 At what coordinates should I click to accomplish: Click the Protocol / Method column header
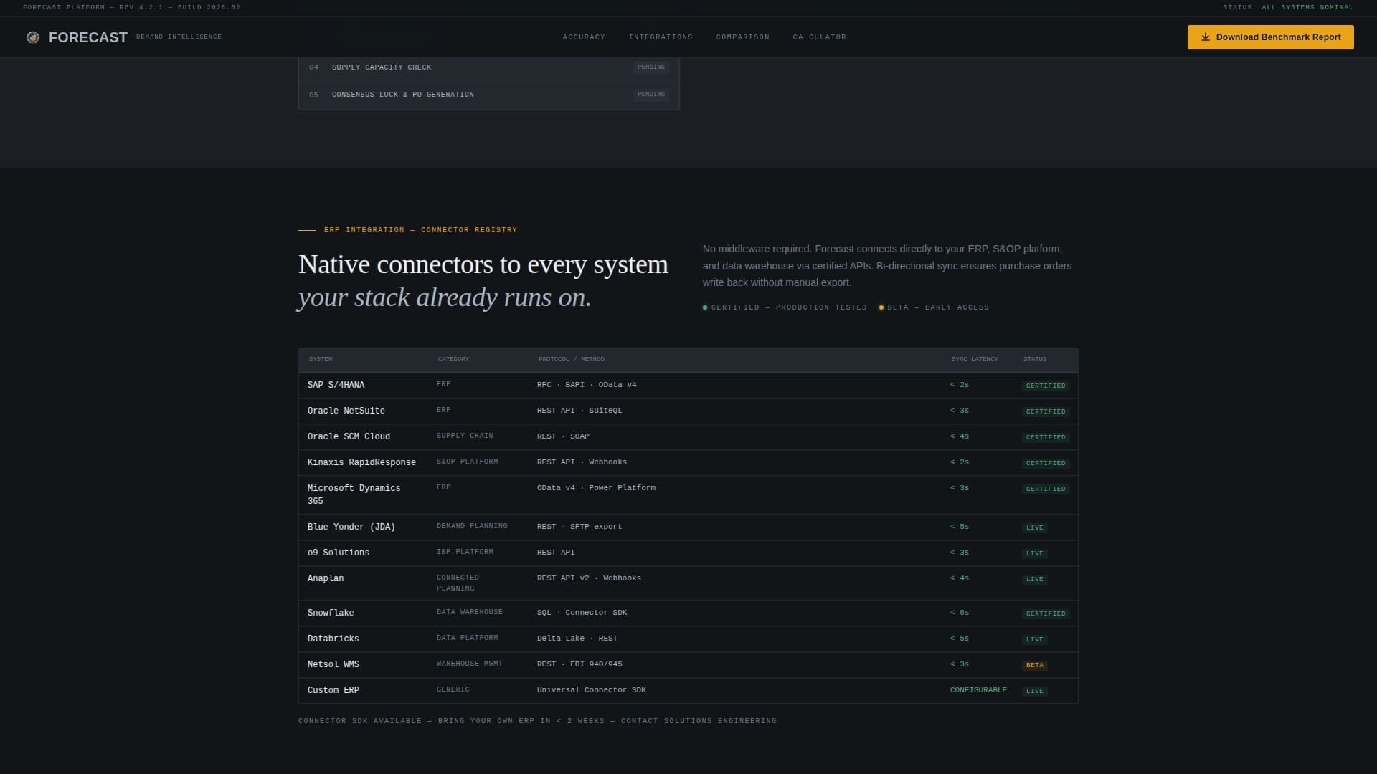point(571,359)
